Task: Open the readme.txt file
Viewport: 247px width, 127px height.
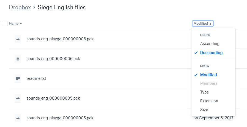Action: click(36, 78)
